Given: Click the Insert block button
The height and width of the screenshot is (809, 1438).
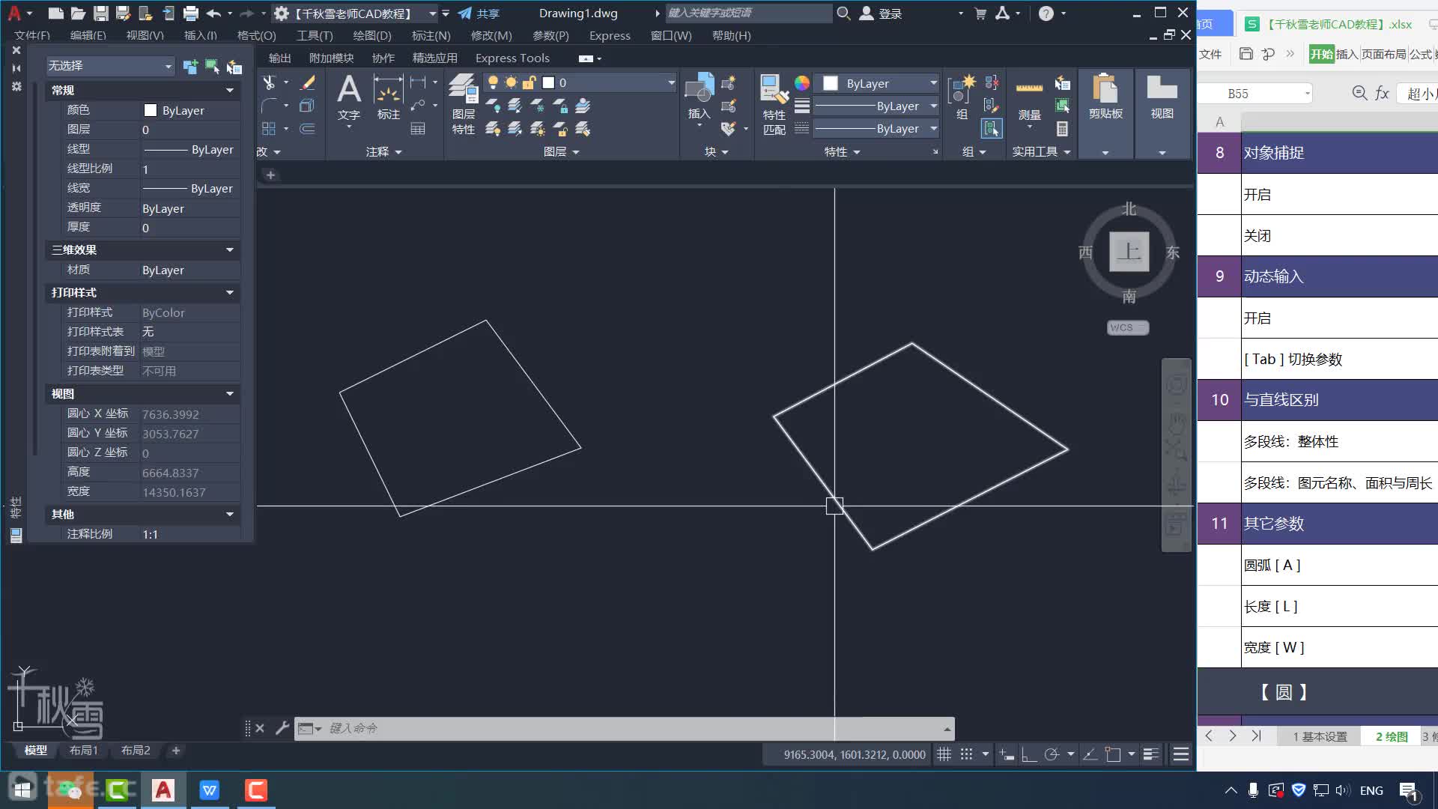Looking at the screenshot, I should [x=700, y=96].
